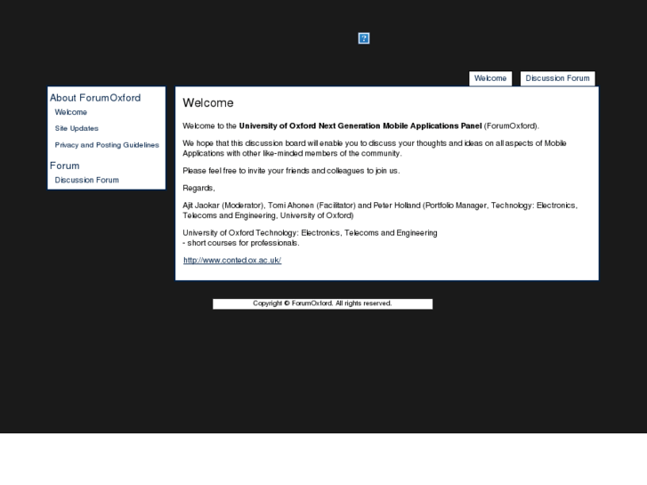Viewport: 647px width, 485px height.
Task: Click the bold University of Oxford panel name
Action: click(360, 125)
